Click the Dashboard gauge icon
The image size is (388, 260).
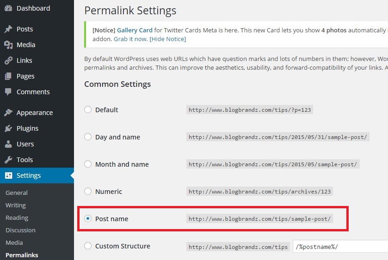(x=8, y=8)
